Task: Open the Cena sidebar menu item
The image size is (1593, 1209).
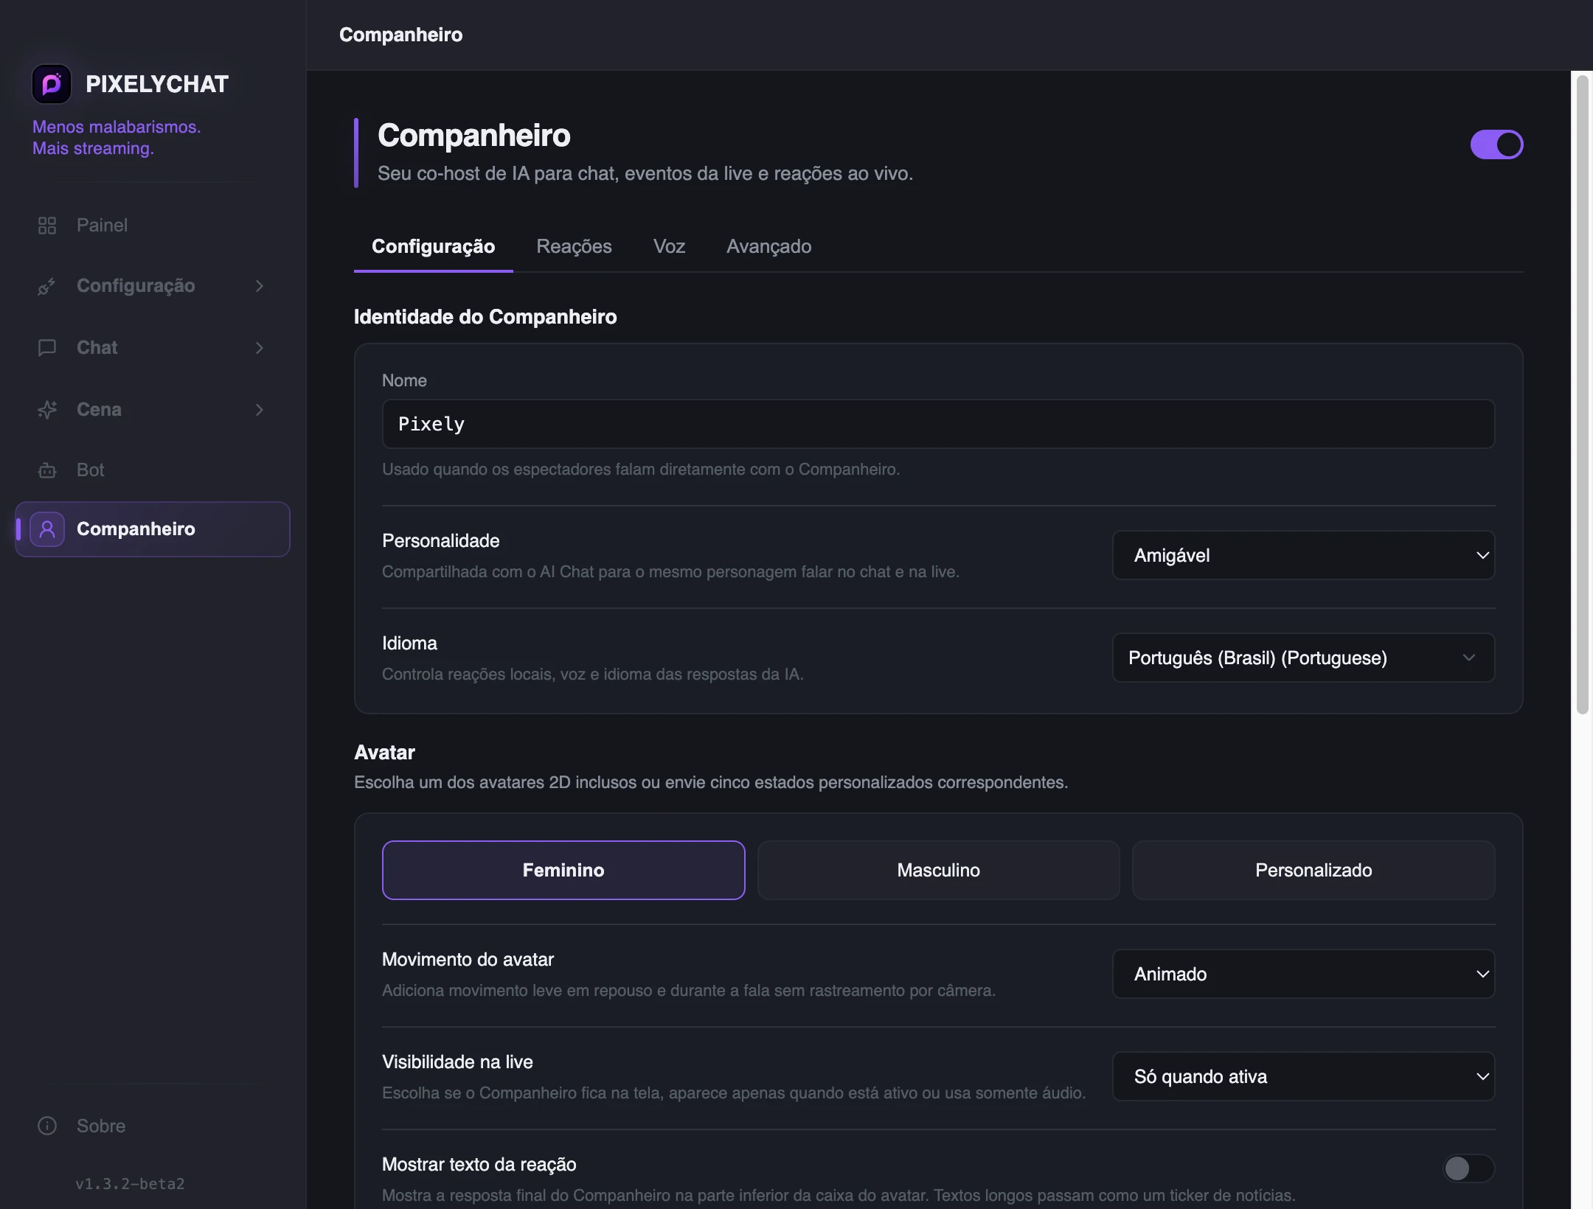Action: tap(152, 410)
